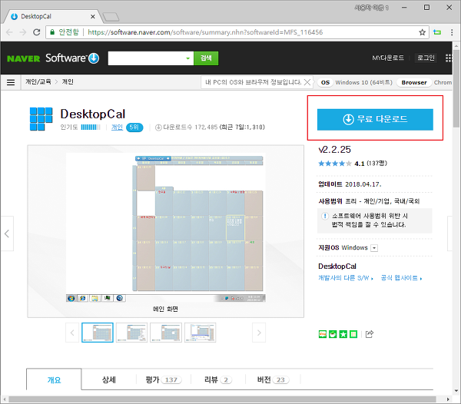Viewport: 461px width, 404px height.
Task: Share via Naver Memo icon
Action: 353,334
